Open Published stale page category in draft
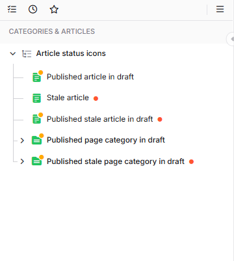This screenshot has height=261, width=234. click(x=116, y=161)
